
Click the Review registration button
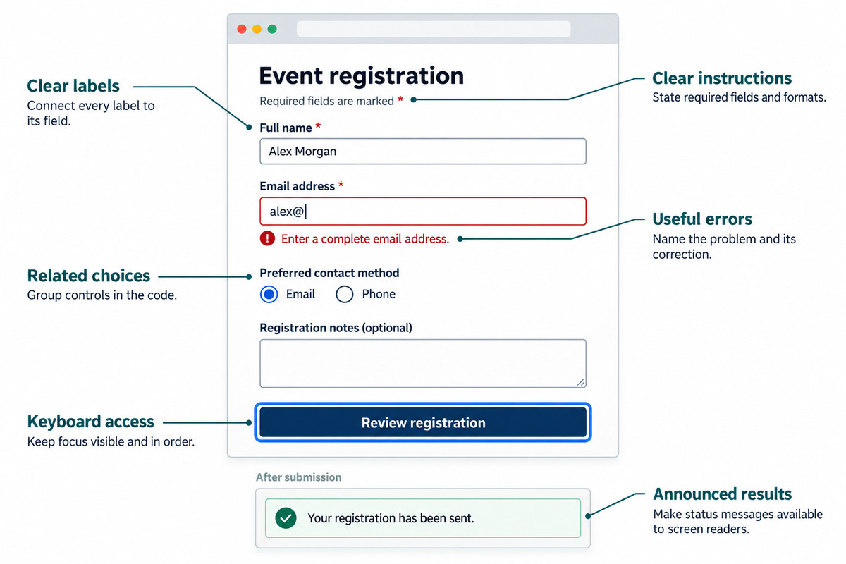pyautogui.click(x=423, y=423)
